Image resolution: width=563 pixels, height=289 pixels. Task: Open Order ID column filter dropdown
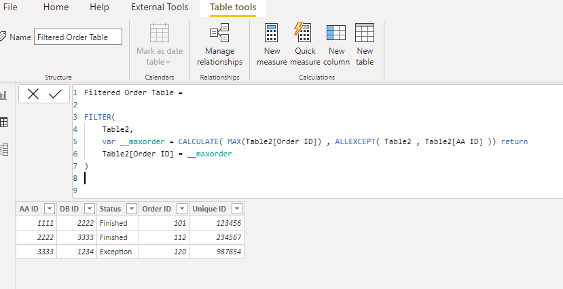pyautogui.click(x=182, y=209)
